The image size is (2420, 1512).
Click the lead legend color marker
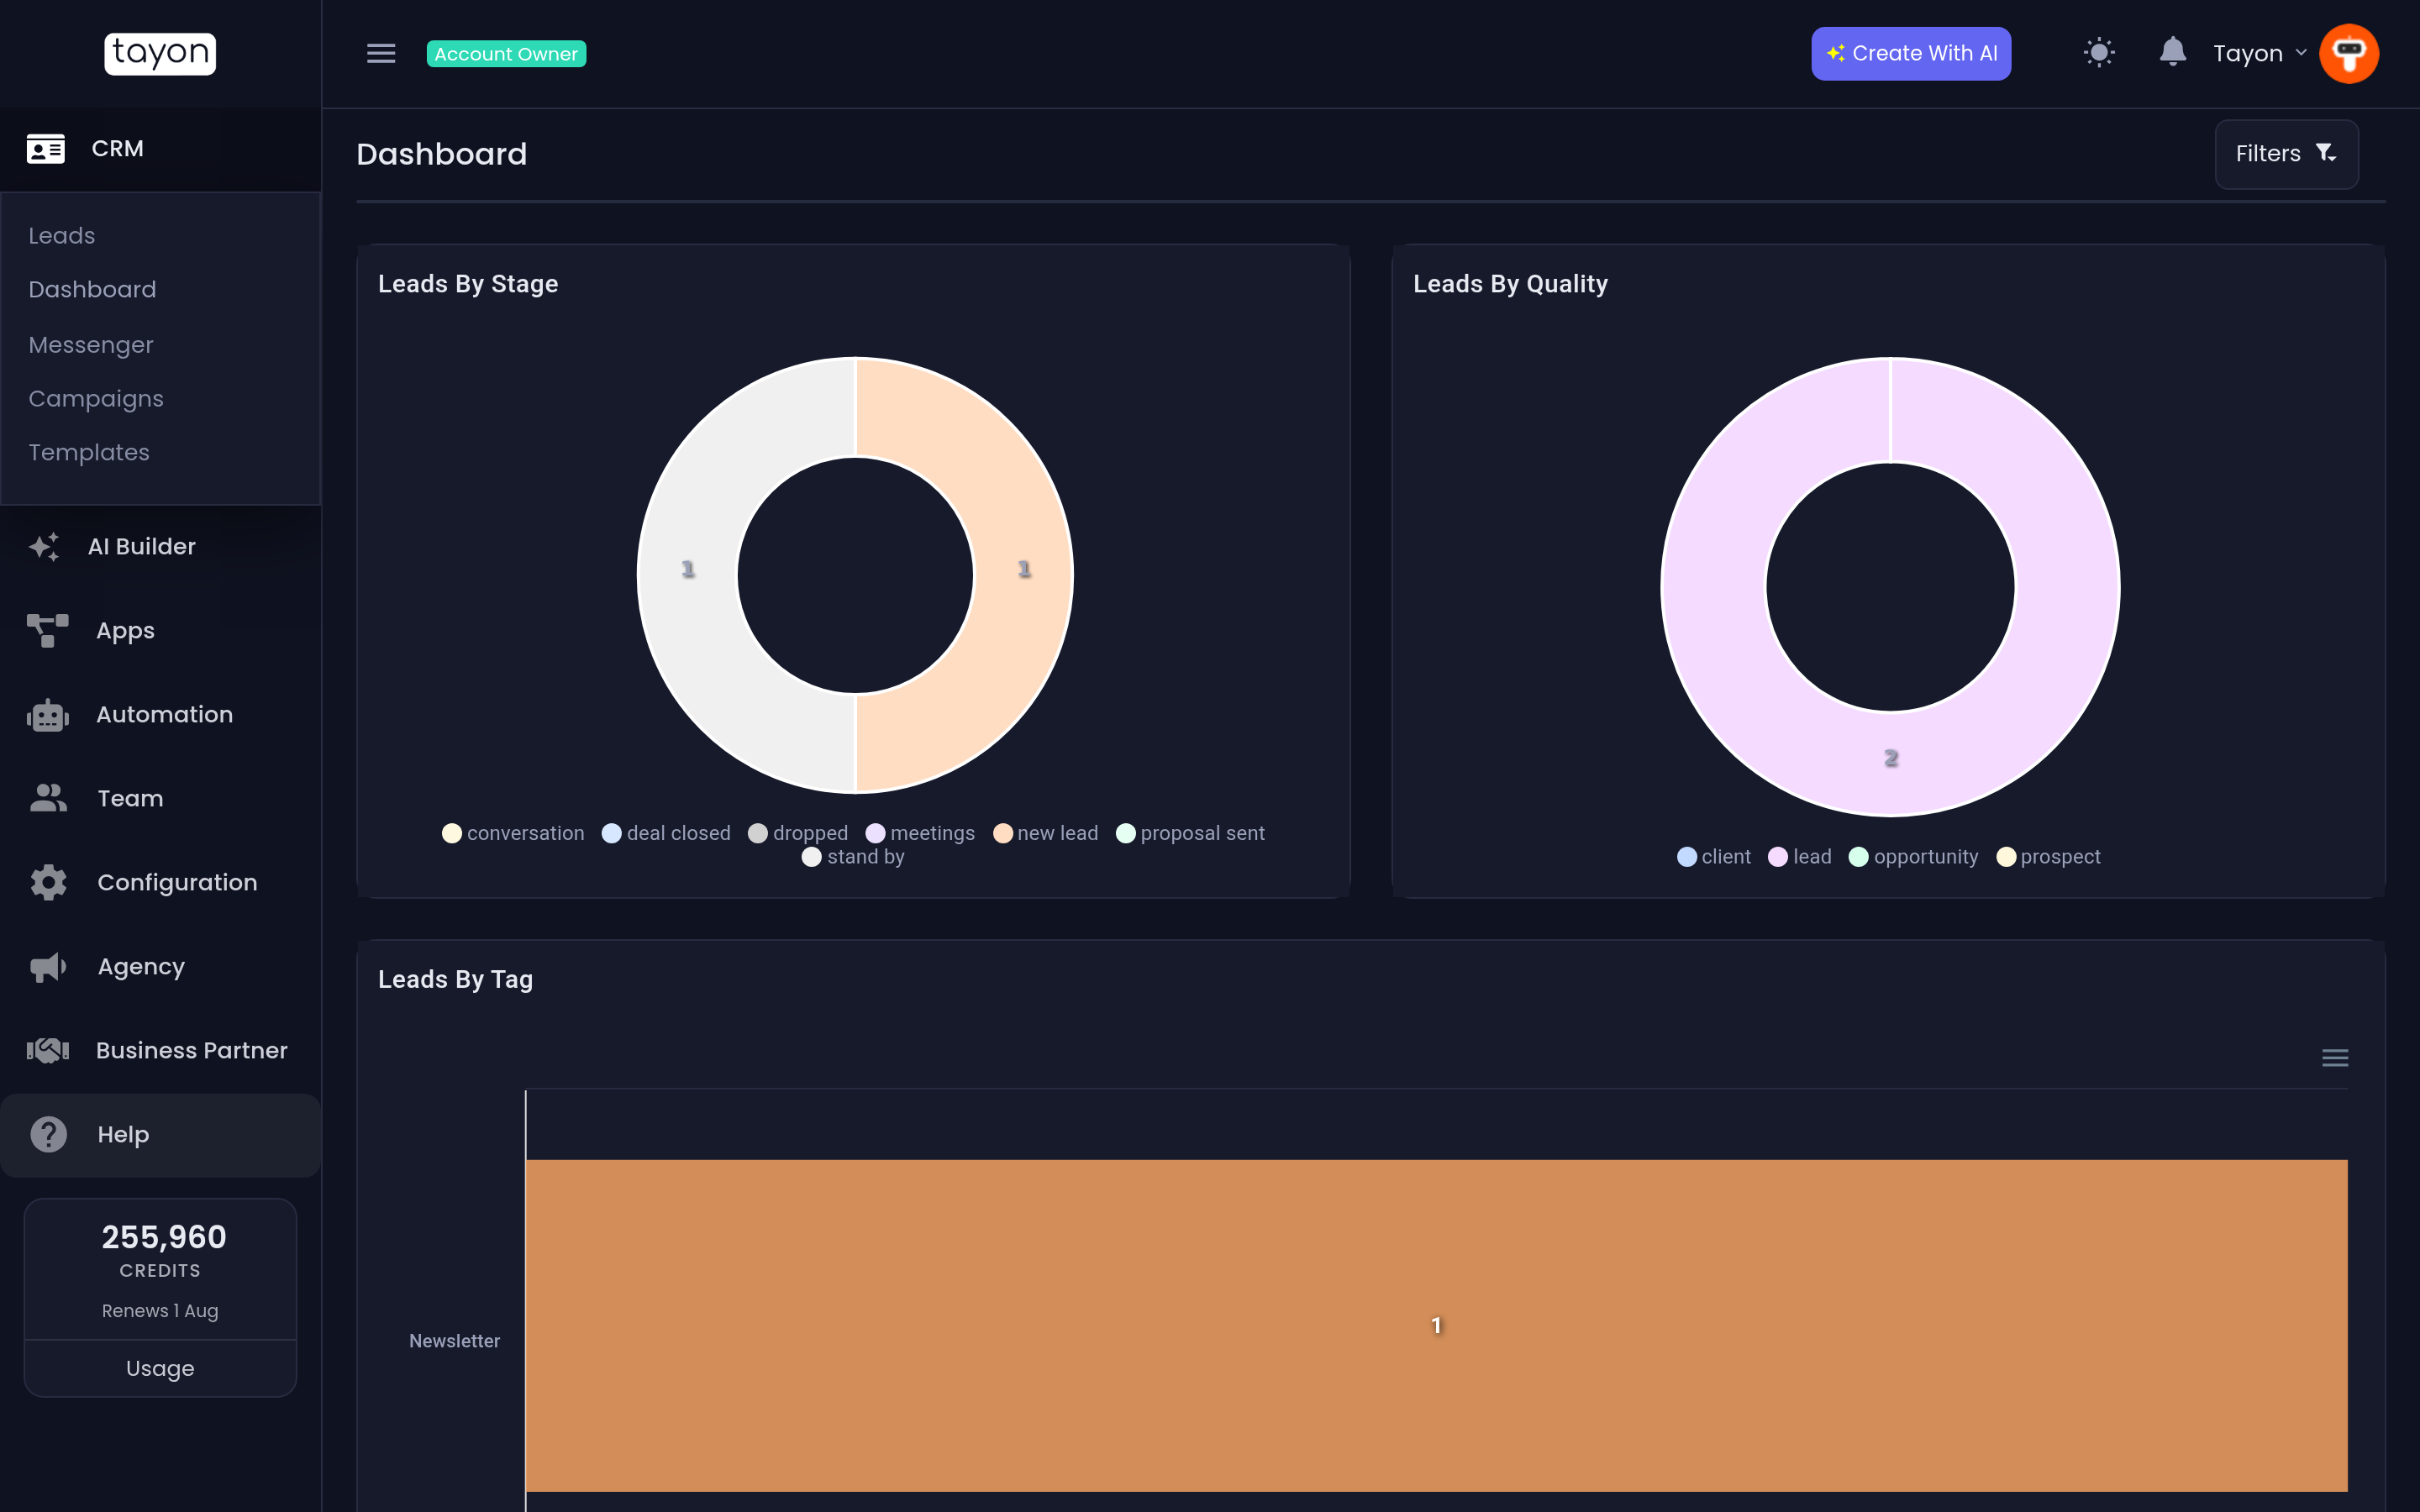pos(1778,857)
